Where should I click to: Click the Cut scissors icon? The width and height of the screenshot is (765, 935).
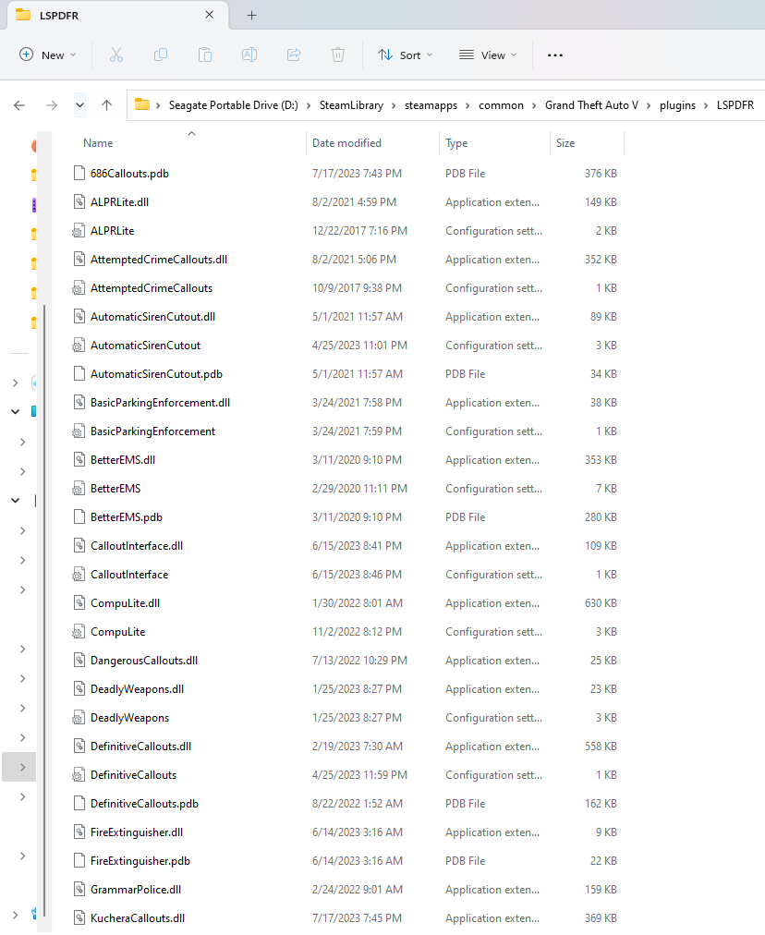[x=116, y=55]
